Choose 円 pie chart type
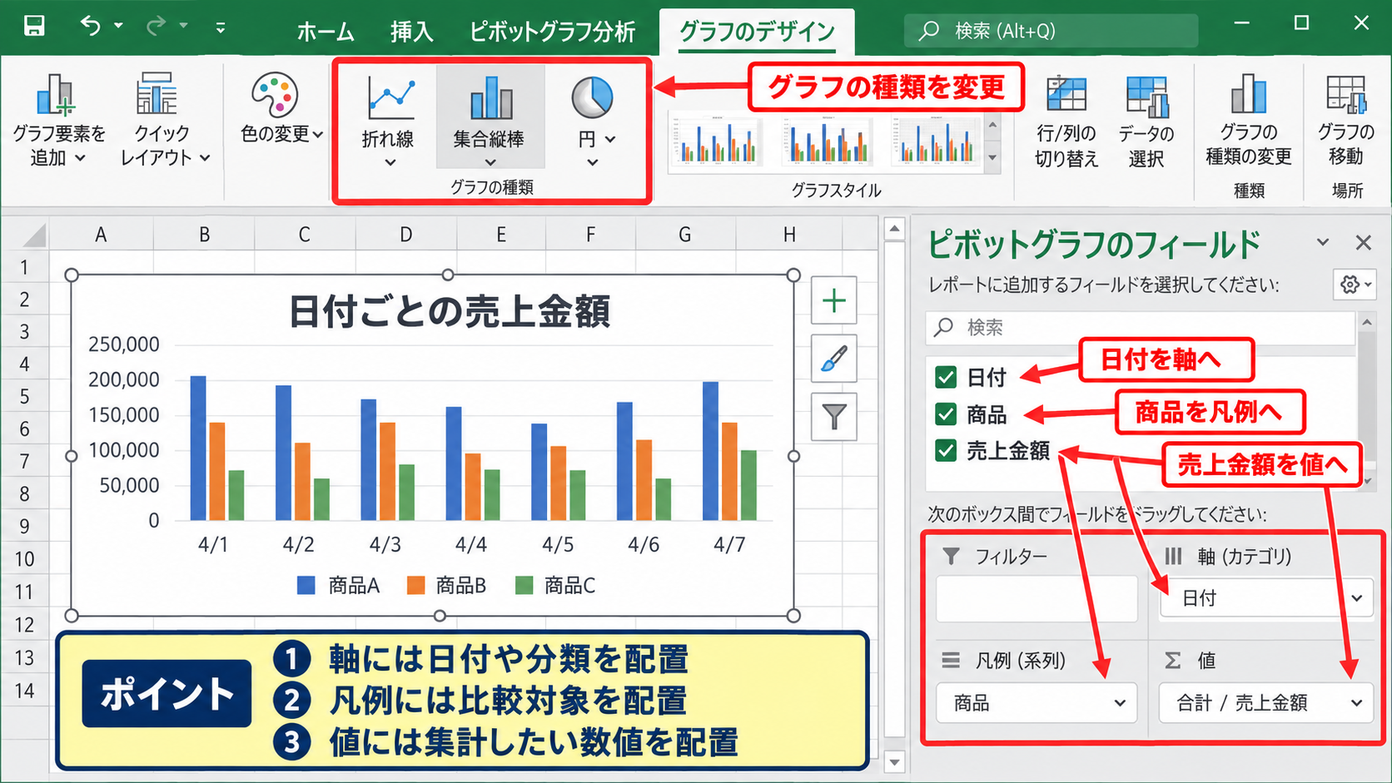Screen dimensions: 1392x783 pyautogui.click(x=594, y=121)
